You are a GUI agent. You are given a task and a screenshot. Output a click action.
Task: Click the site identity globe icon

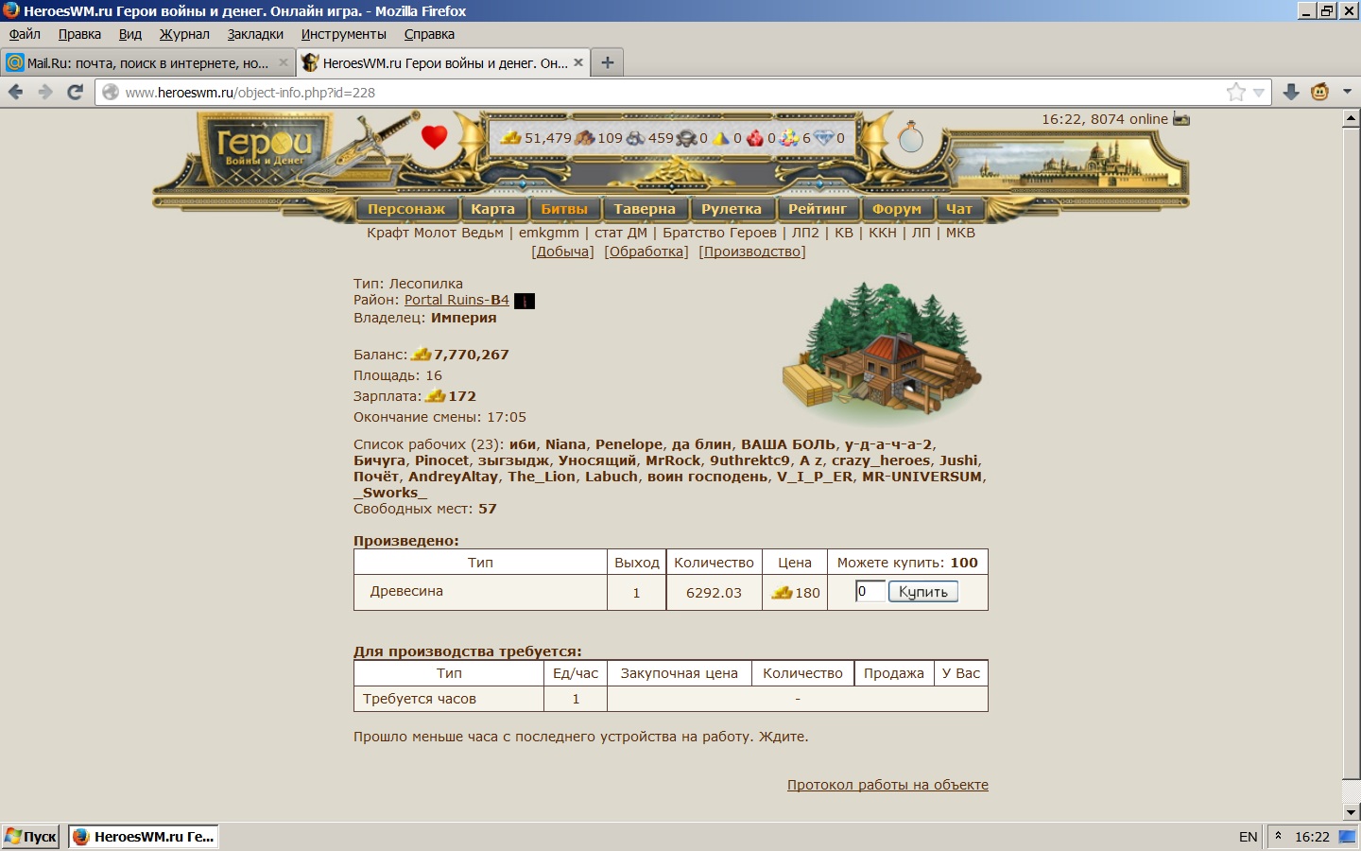pyautogui.click(x=111, y=93)
